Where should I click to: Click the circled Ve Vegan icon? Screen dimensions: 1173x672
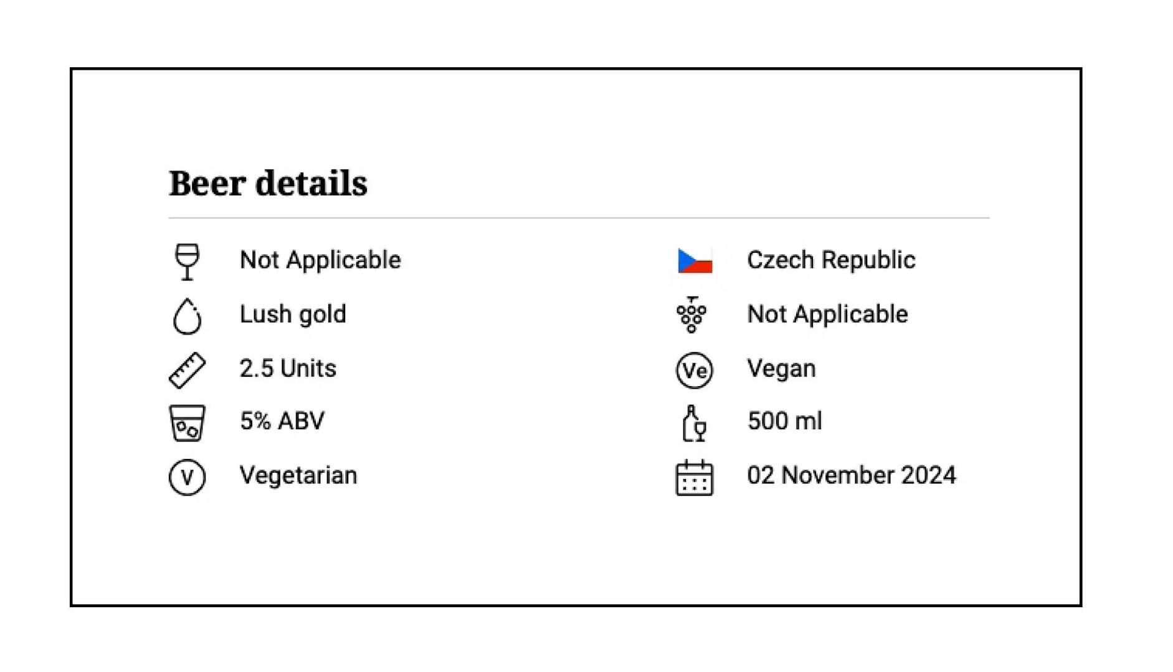[693, 368]
